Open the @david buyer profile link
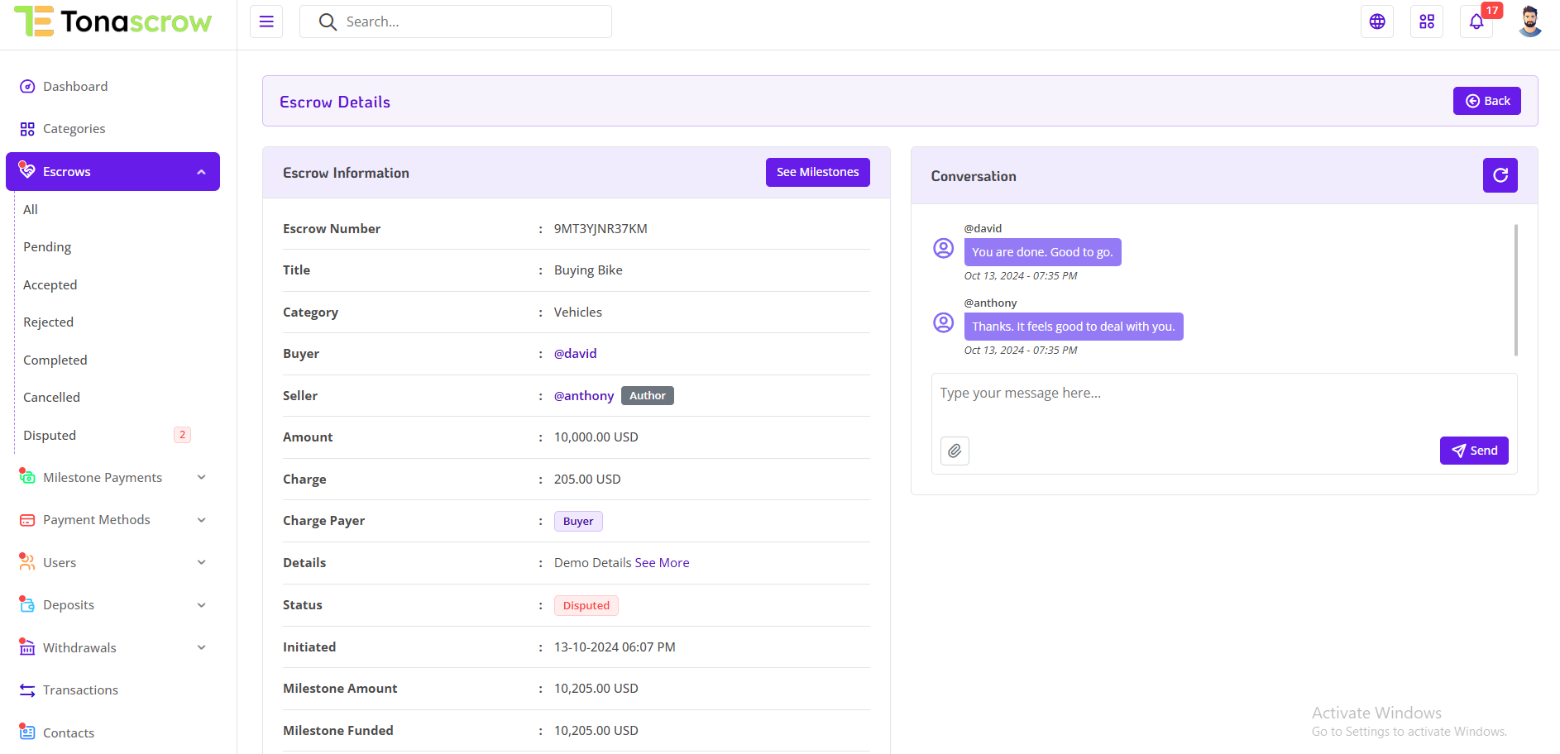Image resolution: width=1560 pixels, height=754 pixels. pos(575,354)
